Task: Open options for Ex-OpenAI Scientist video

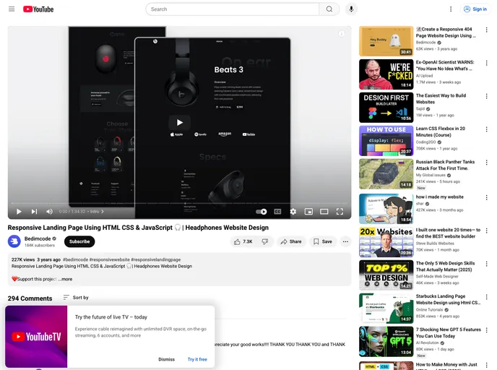Action: pyautogui.click(x=487, y=63)
